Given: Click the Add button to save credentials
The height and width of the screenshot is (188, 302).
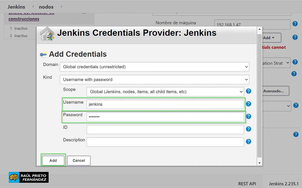Looking at the screenshot, I should click(53, 160).
